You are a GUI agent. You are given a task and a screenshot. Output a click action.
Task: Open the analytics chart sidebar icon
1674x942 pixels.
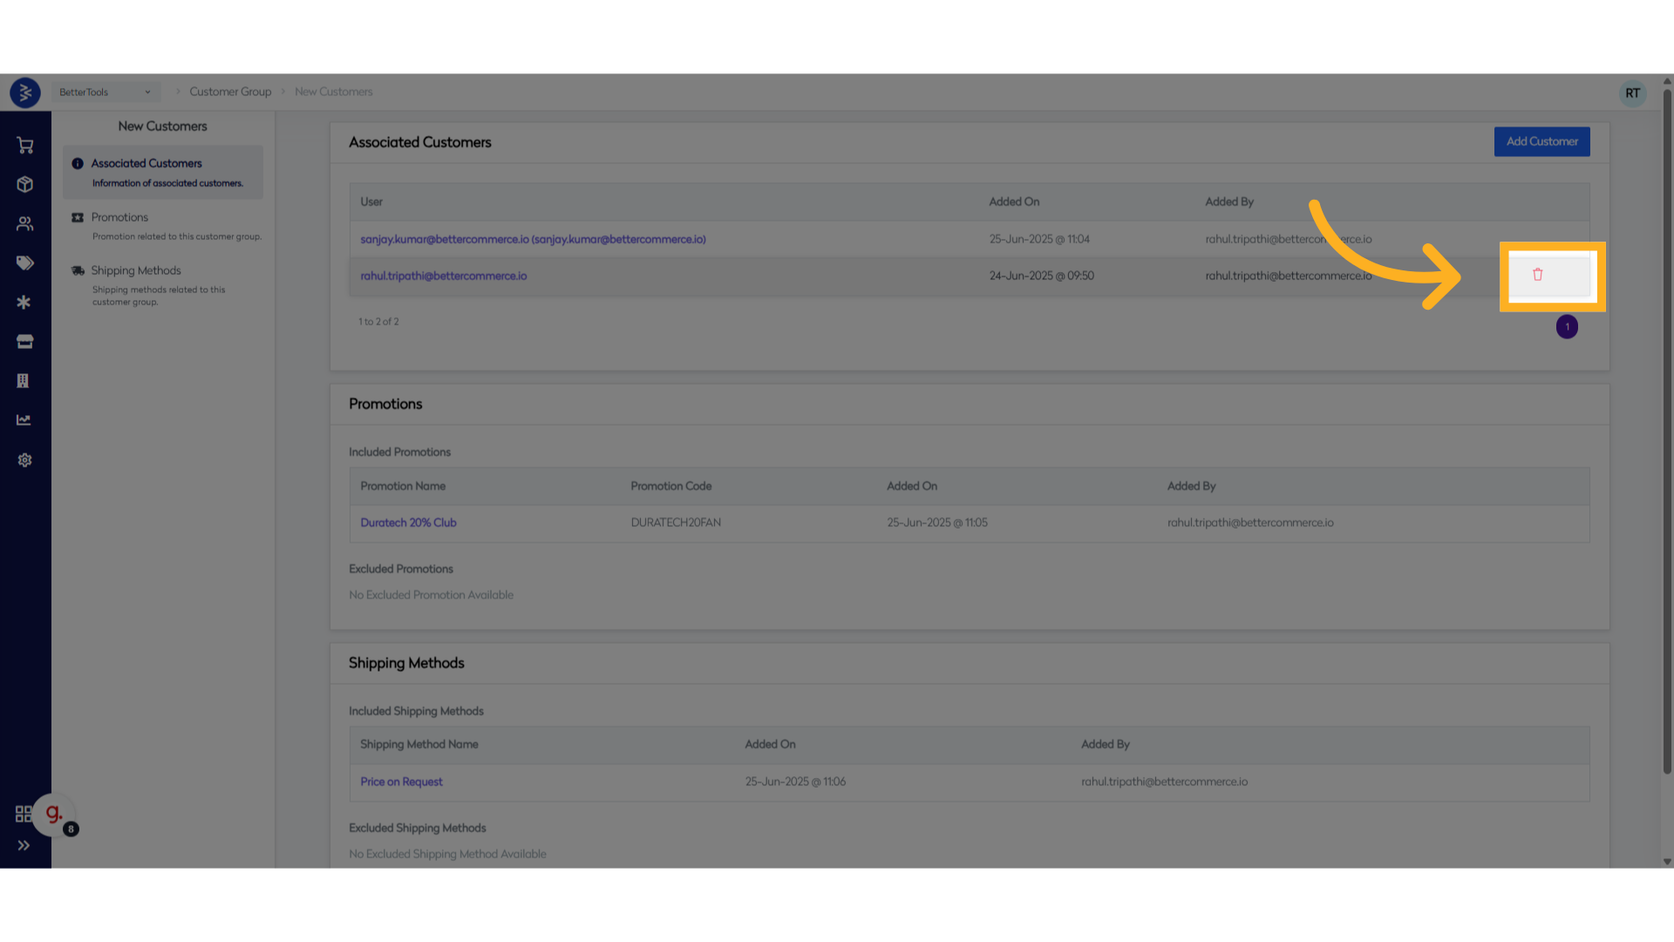point(24,420)
